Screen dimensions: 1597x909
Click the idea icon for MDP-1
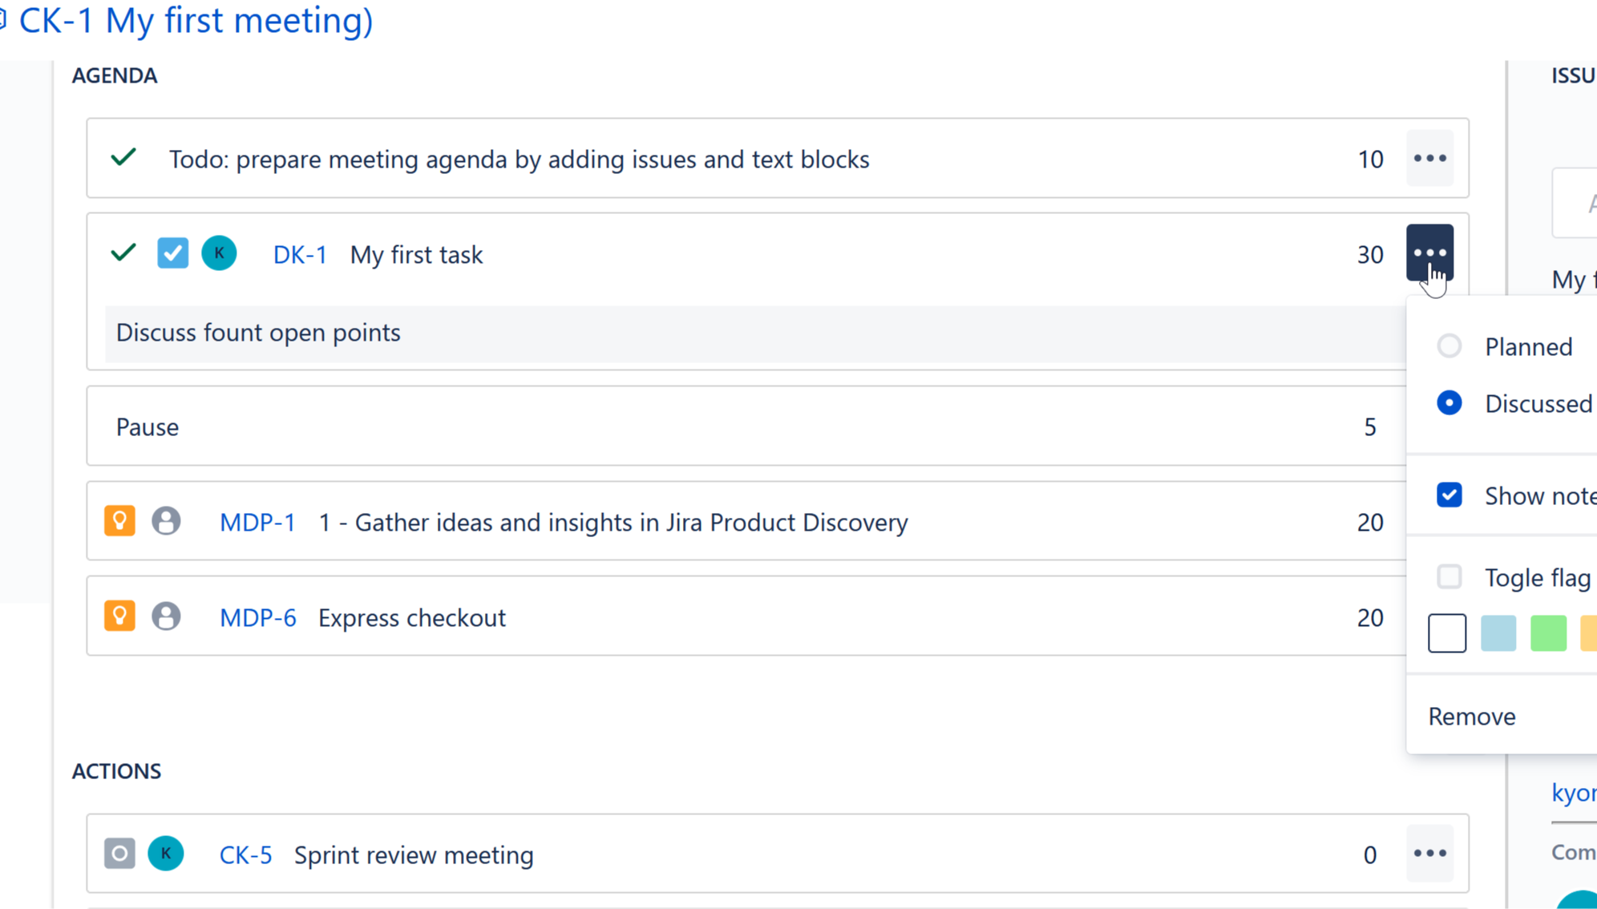tap(119, 521)
